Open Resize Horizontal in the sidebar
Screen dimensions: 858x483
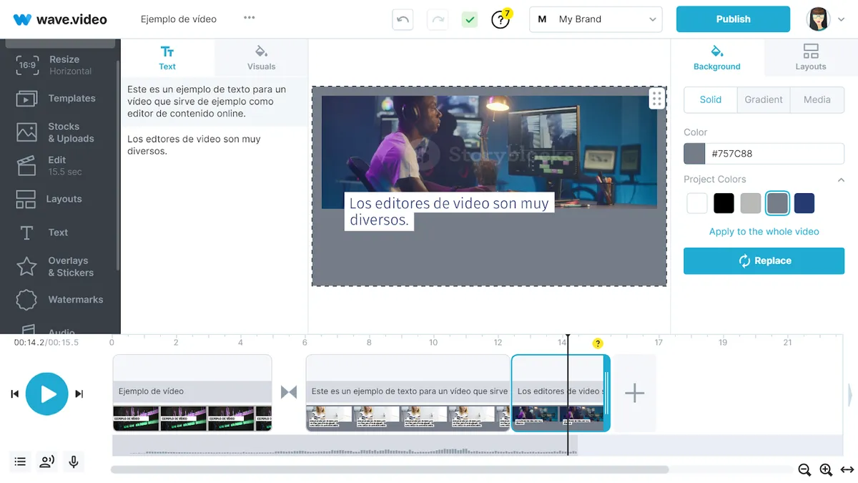[60, 65]
